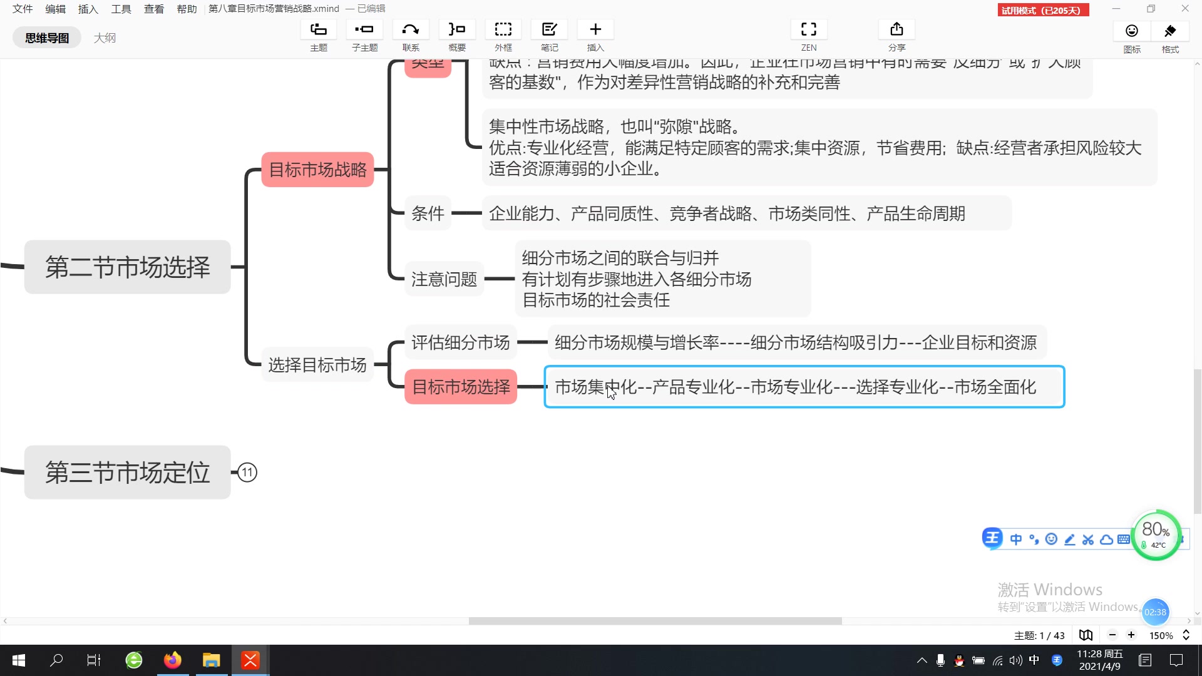Open the 格式 format panel
The image size is (1202, 676).
[x=1170, y=31]
